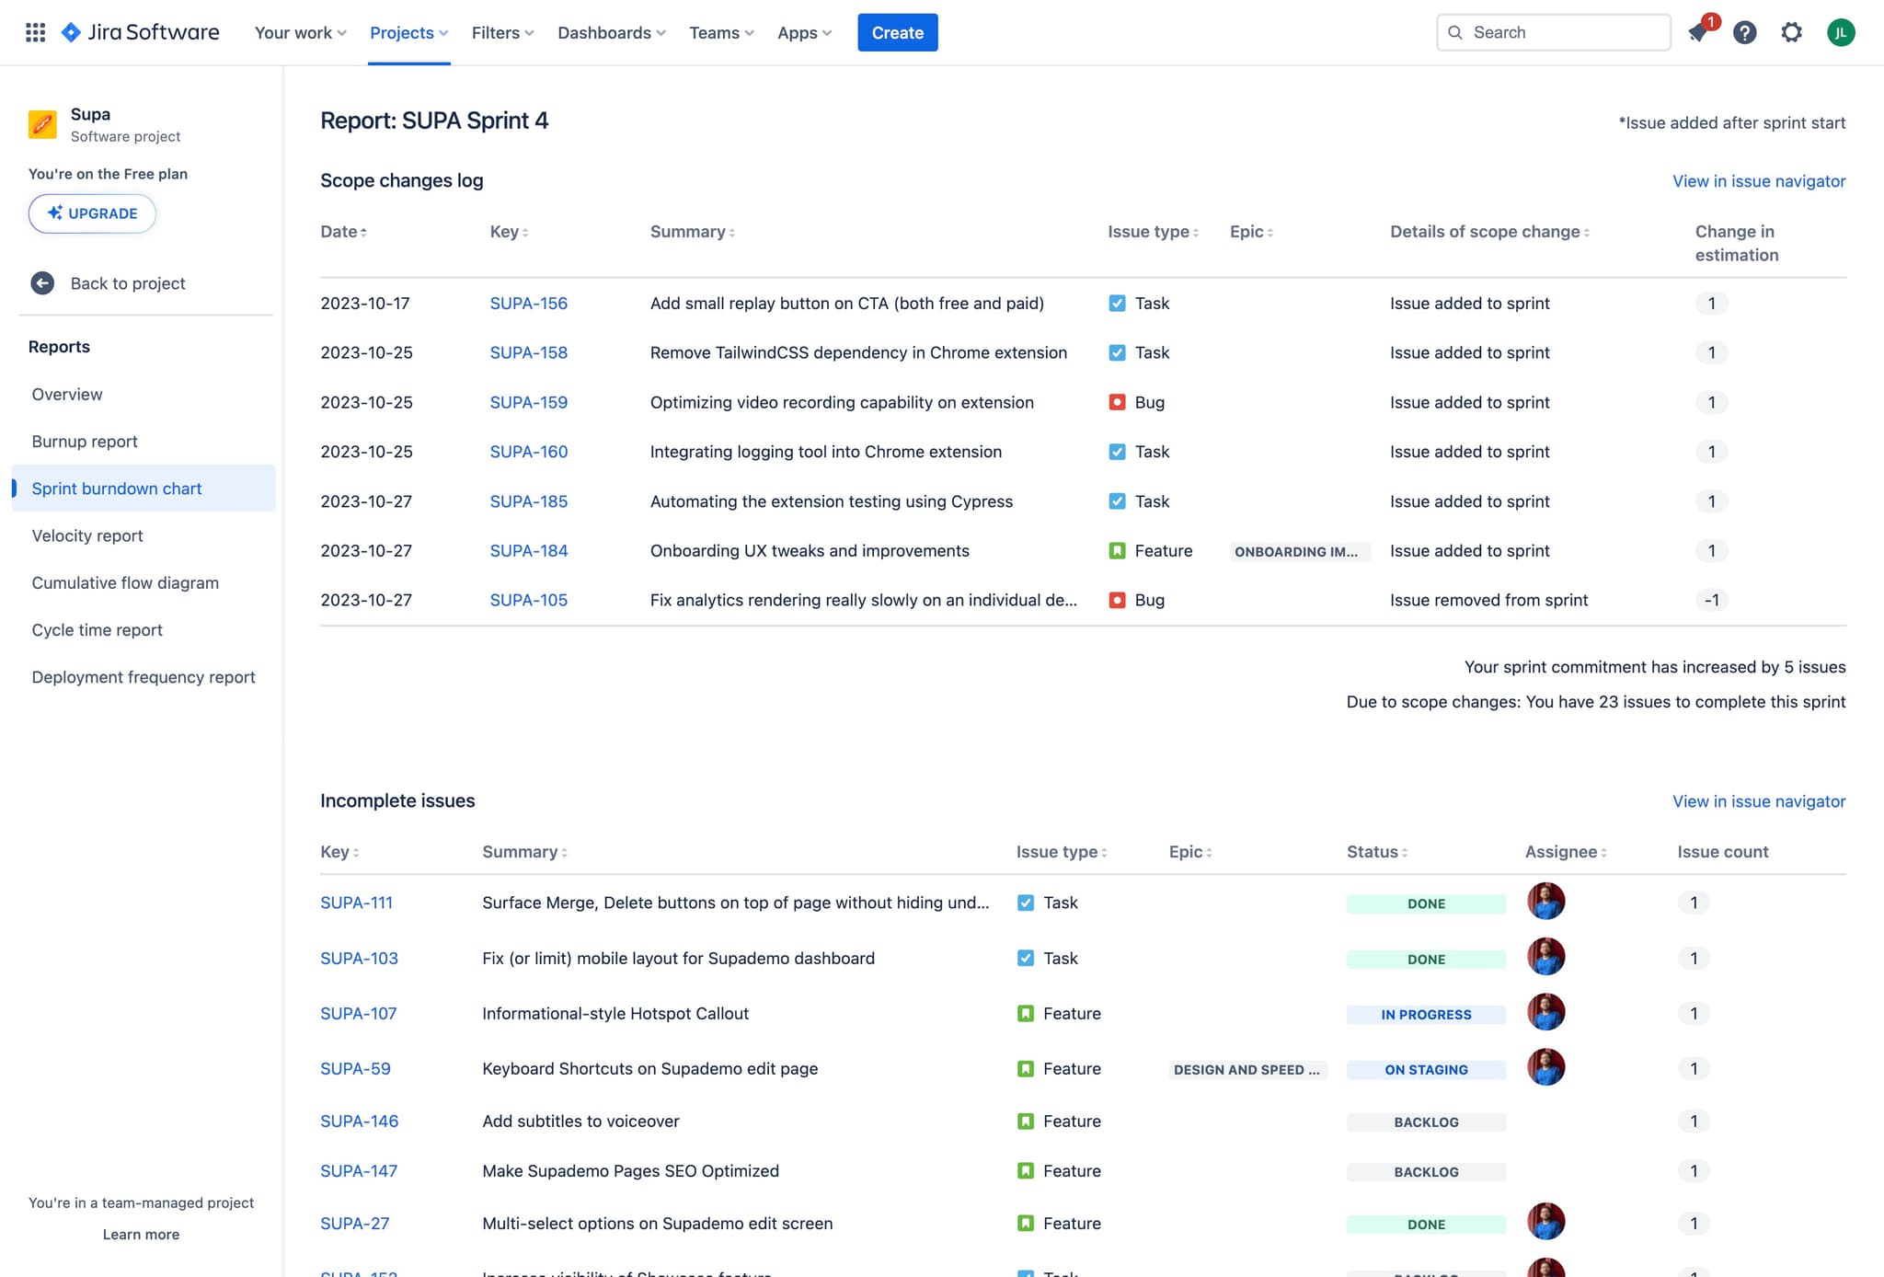Screen dimensions: 1884x1277
Task: Open the SUPA-105 issue link
Action: (x=528, y=599)
